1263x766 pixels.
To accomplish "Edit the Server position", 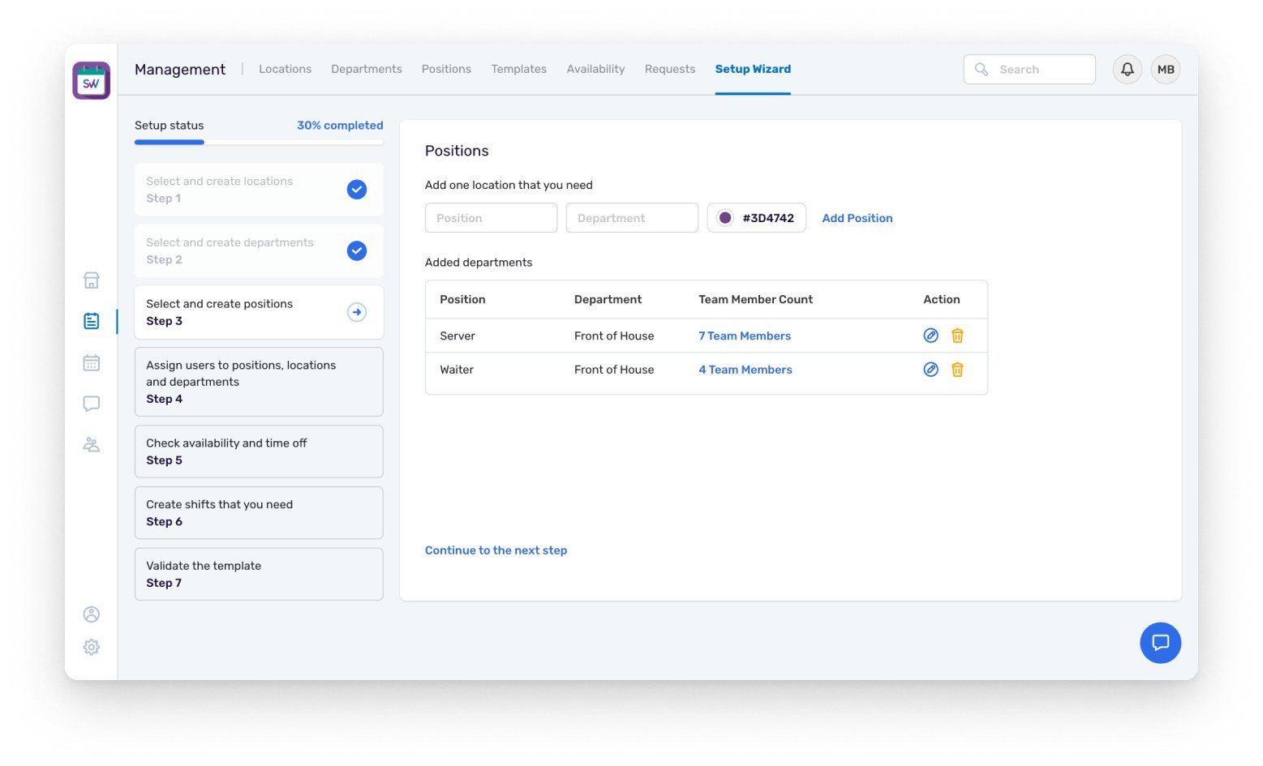I will pyautogui.click(x=931, y=336).
